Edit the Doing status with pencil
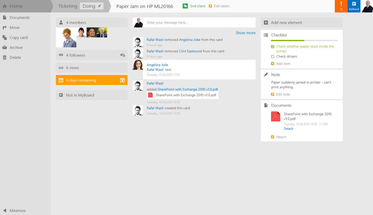 click(99, 6)
